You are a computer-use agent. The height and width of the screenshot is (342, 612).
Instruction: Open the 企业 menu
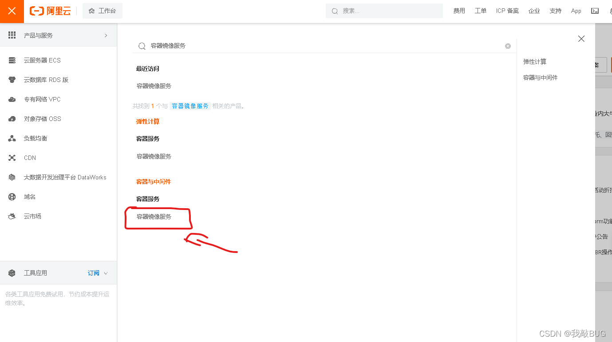click(534, 11)
